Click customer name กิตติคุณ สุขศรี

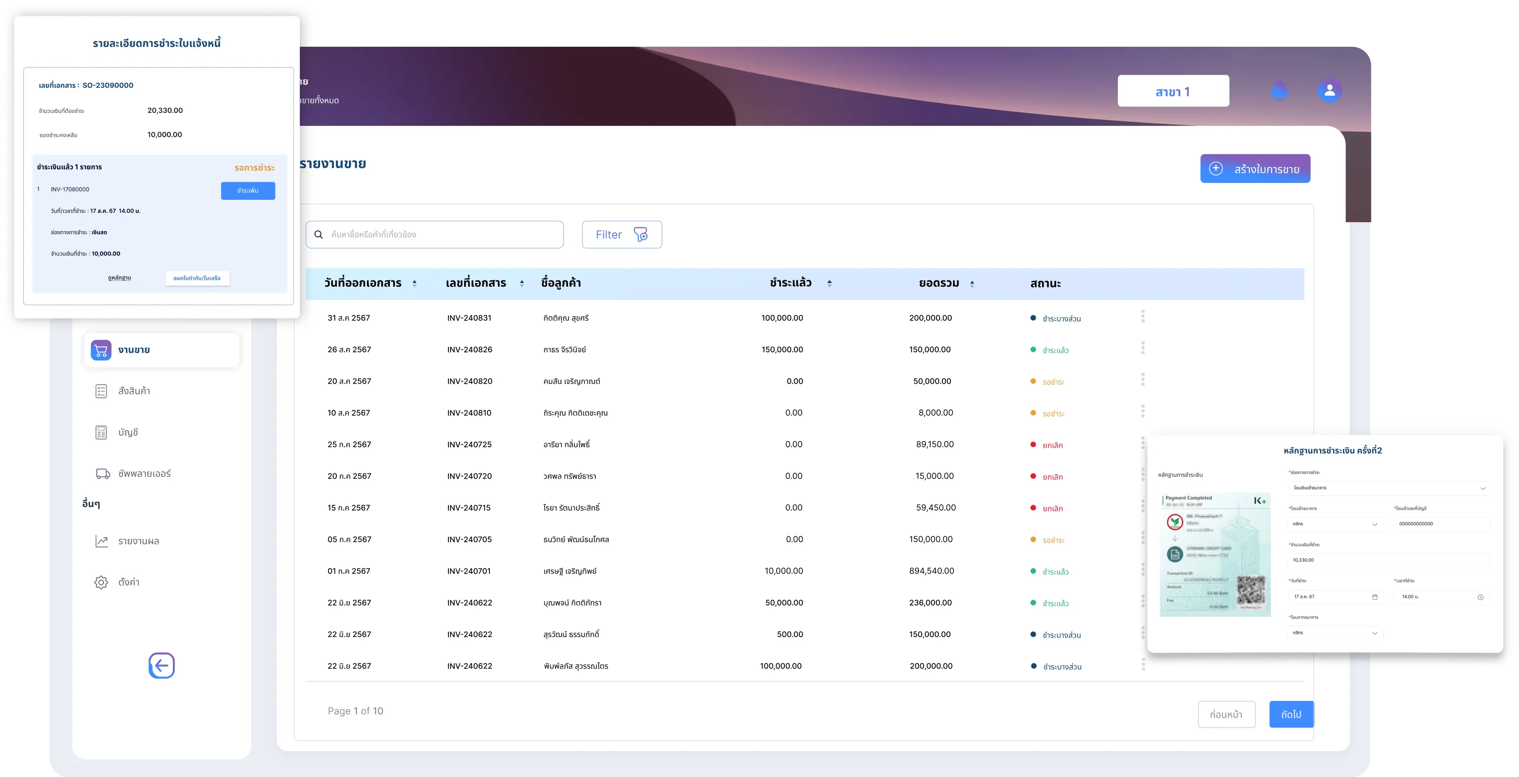coord(566,318)
